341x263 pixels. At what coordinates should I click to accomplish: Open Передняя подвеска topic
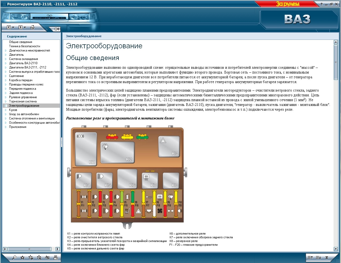pyautogui.click(x=23, y=89)
